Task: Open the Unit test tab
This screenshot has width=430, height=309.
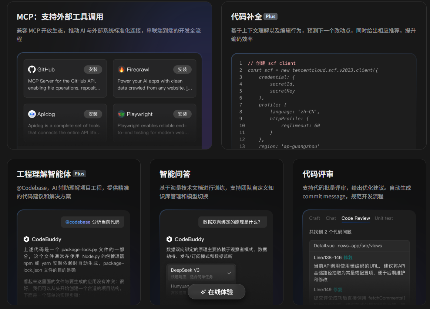Action: pos(384,218)
